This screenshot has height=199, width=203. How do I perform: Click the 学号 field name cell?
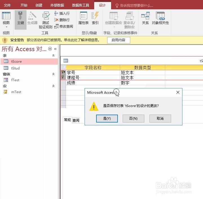(93, 73)
